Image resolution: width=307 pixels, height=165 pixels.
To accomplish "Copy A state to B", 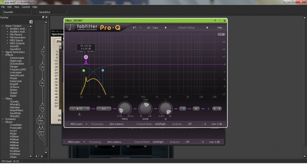I will click(x=155, y=27).
